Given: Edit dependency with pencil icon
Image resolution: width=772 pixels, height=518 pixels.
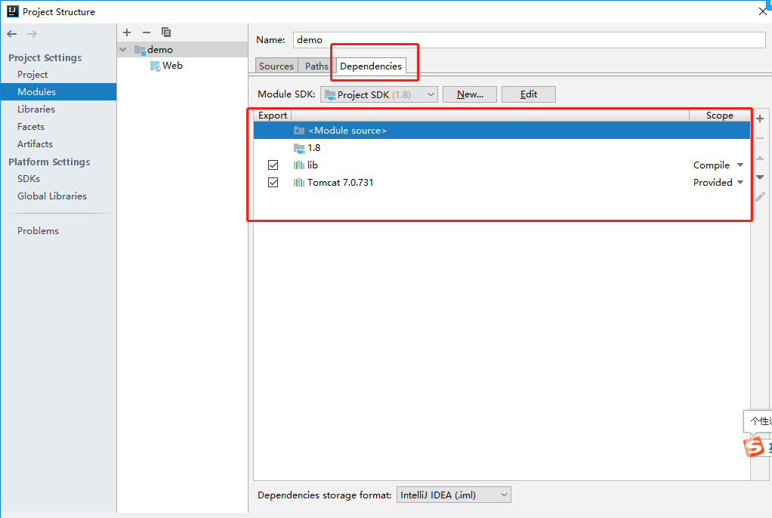Looking at the screenshot, I should [760, 197].
